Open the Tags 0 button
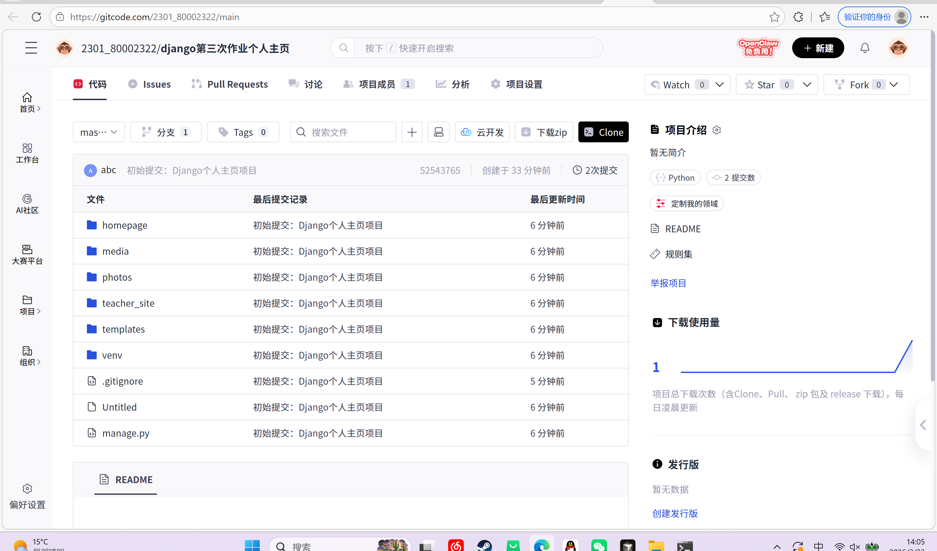 [x=243, y=132]
